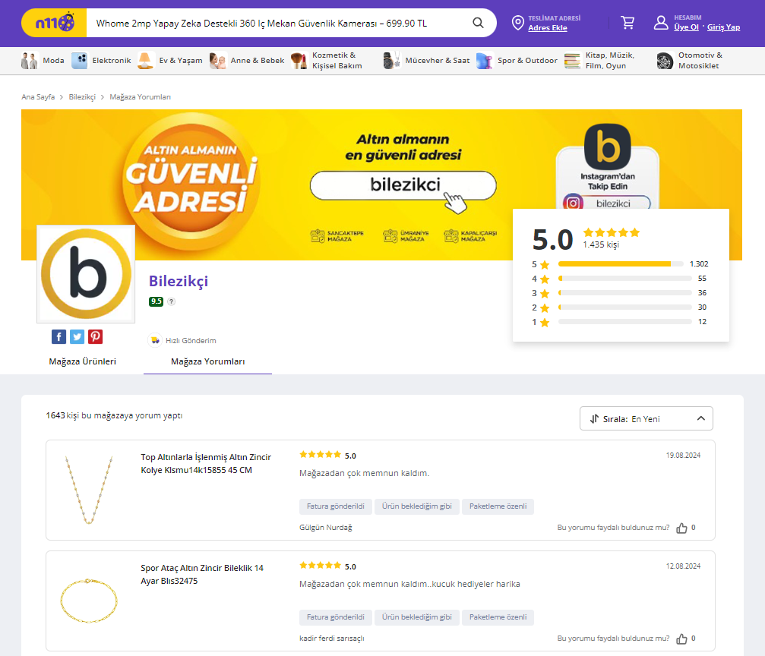Collapse sort dropdown using chevron arrow
Screen dimensions: 765x656
pyautogui.click(x=700, y=418)
